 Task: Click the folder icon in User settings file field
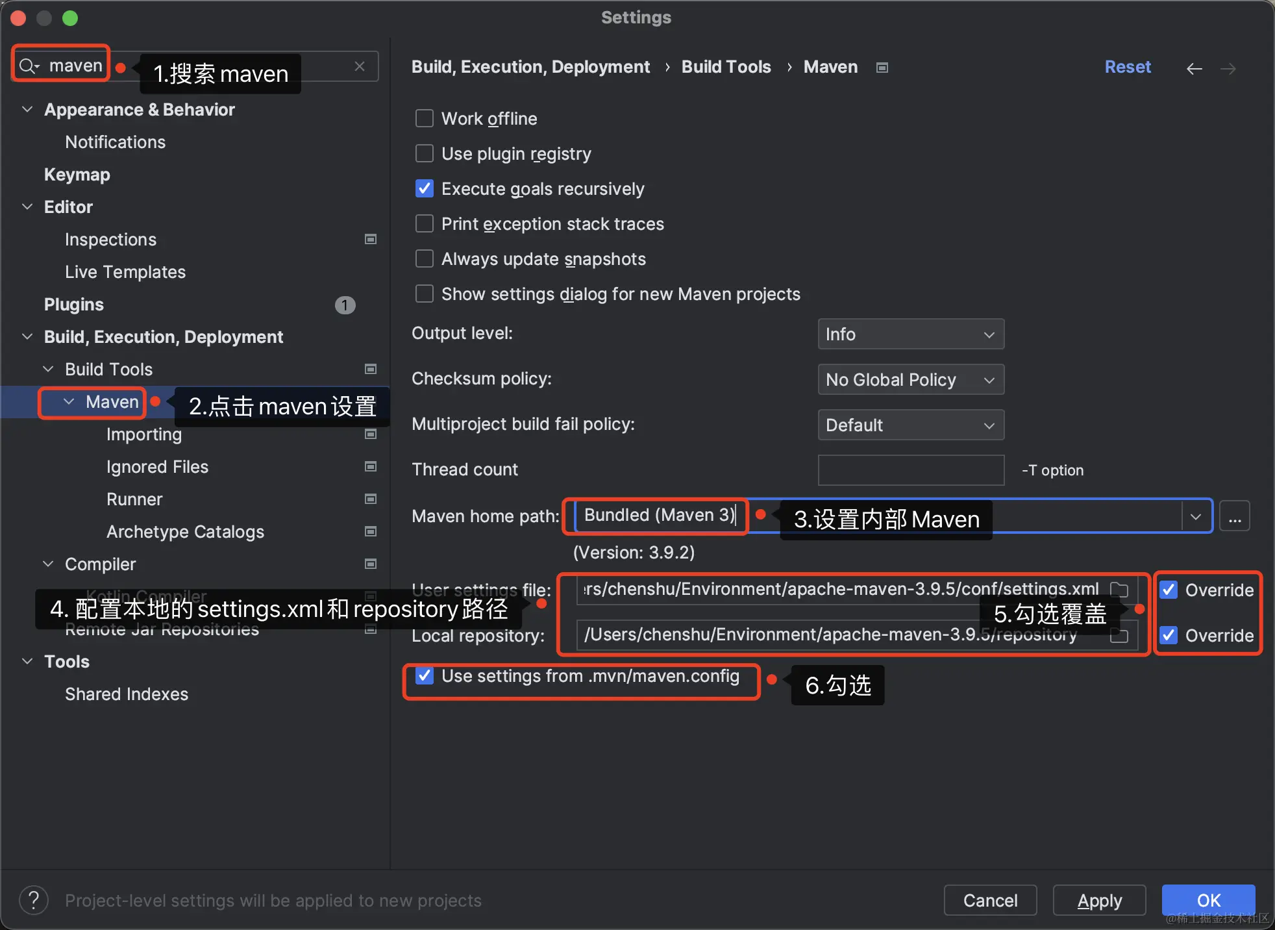tap(1119, 590)
